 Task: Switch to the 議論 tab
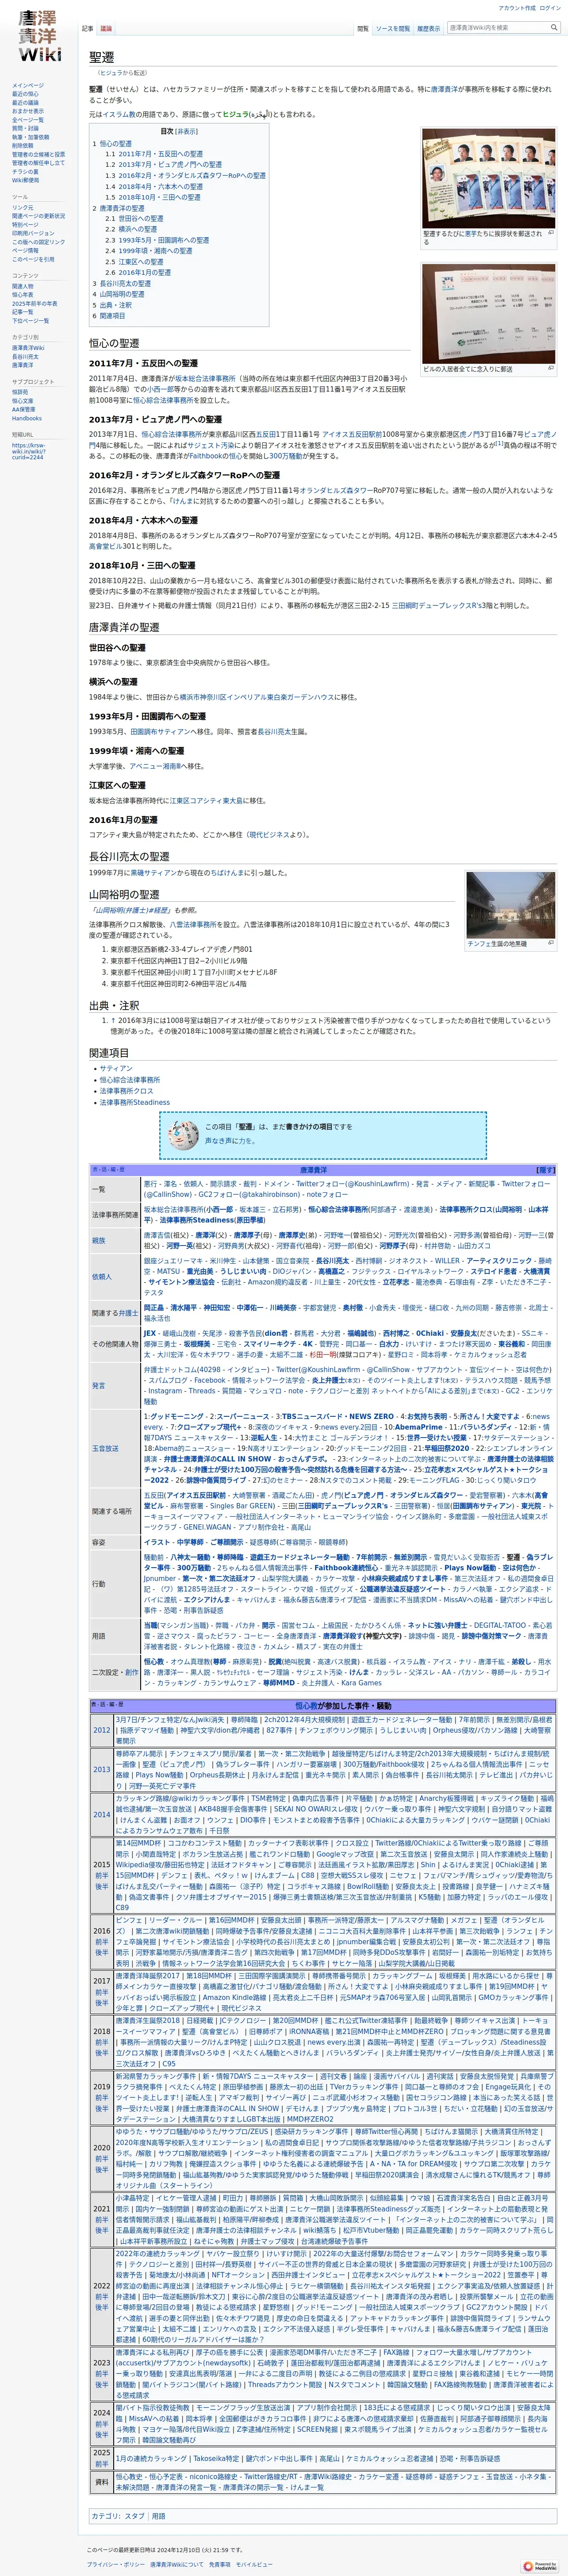click(x=106, y=29)
